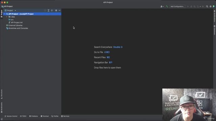The height and width of the screenshot is (121, 216).
Task: Open the Notifications side tab
Action: click(x=215, y=16)
